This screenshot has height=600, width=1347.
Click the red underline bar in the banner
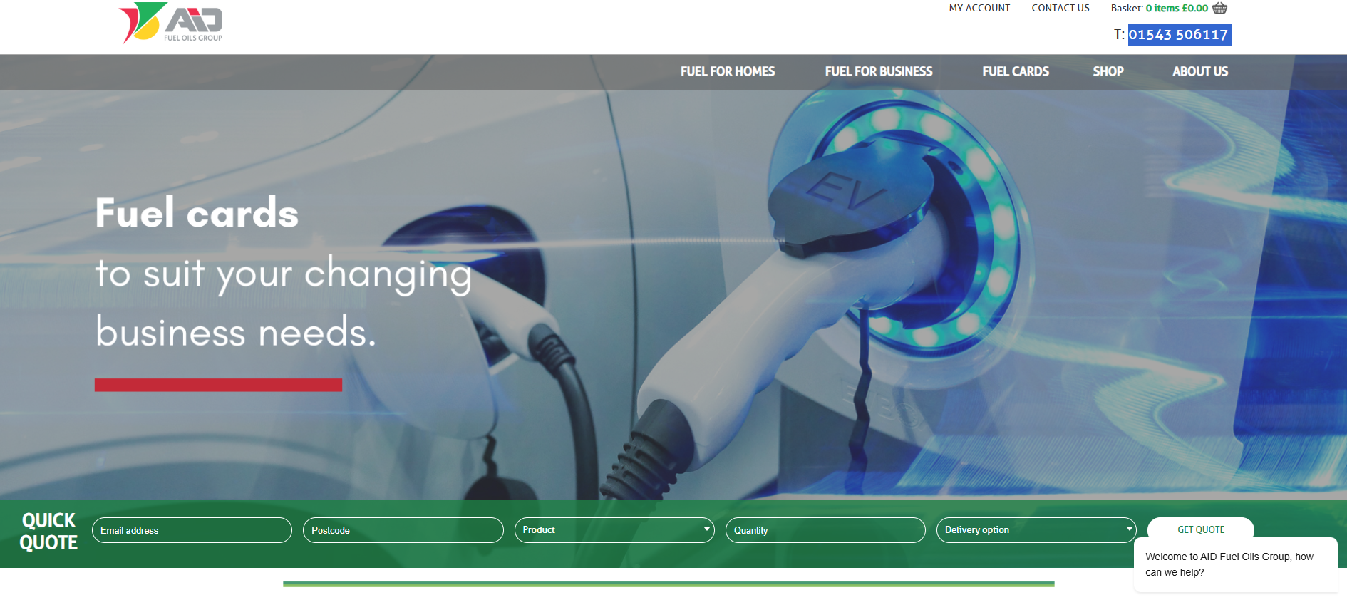click(x=218, y=385)
